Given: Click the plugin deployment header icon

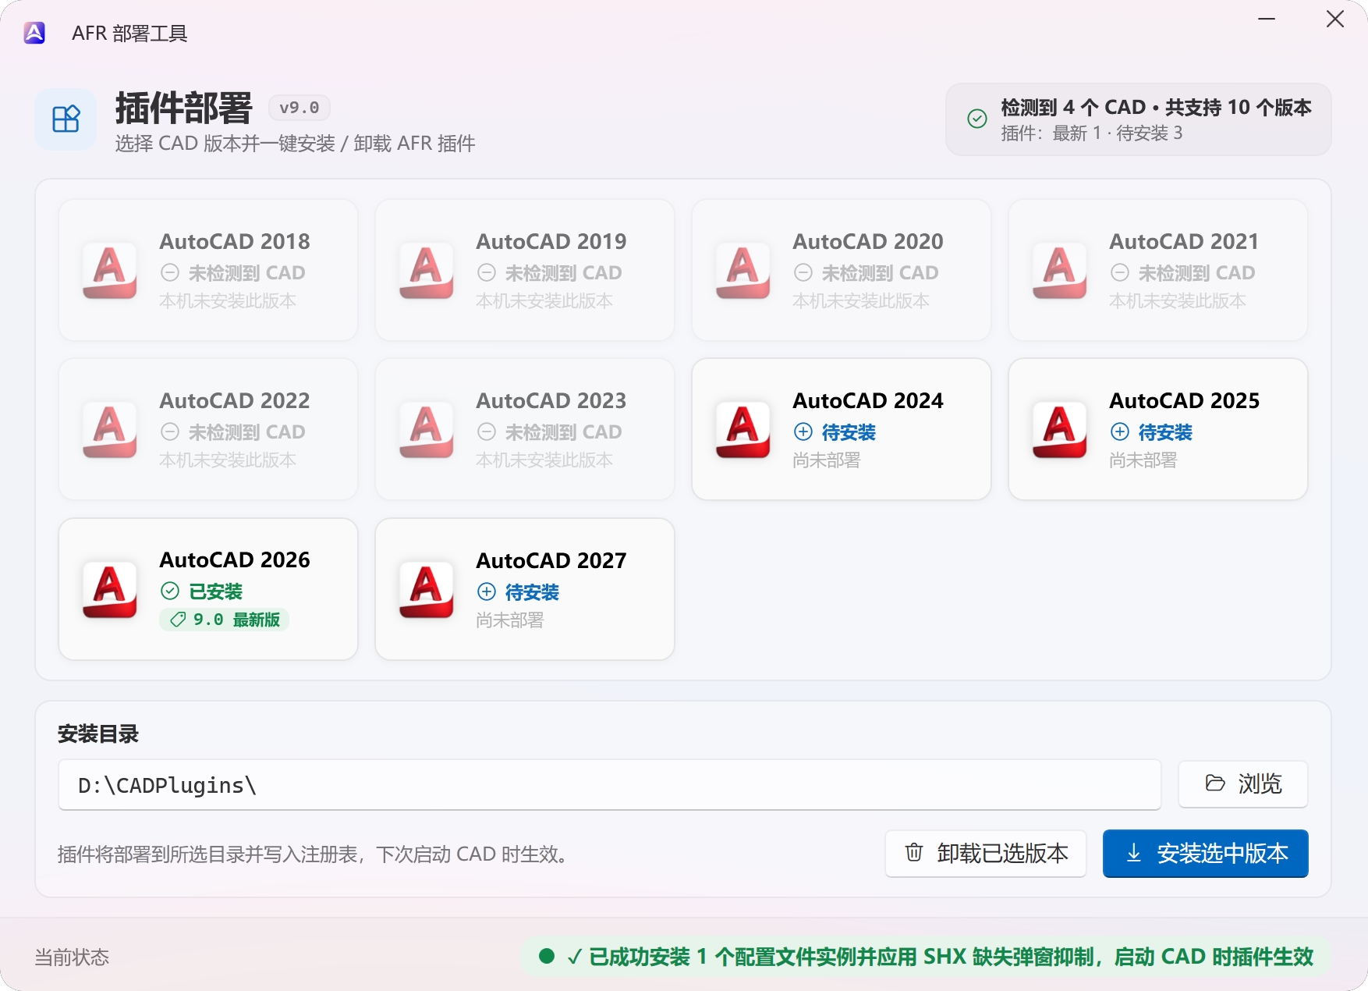Looking at the screenshot, I should coord(66,119).
